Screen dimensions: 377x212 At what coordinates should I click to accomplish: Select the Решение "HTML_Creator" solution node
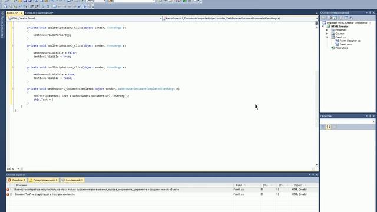(x=349, y=23)
